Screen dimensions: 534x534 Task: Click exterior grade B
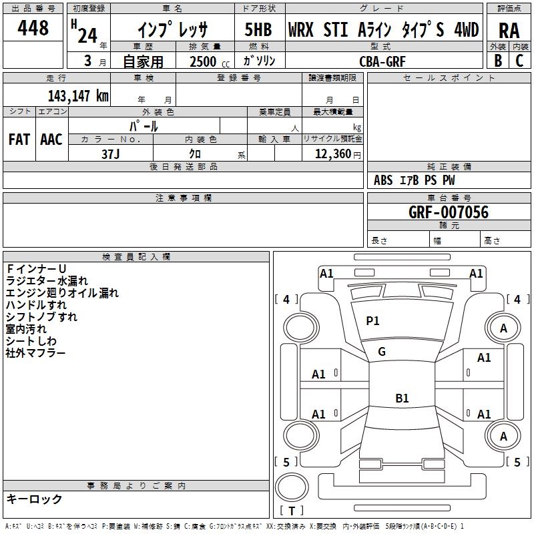pos(498,61)
